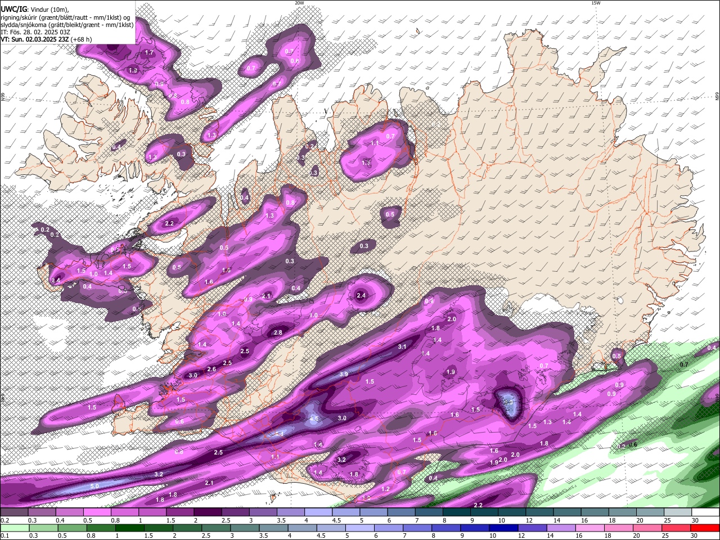
Task: Click the '20W' longitude label
Action: [x=299, y=3]
